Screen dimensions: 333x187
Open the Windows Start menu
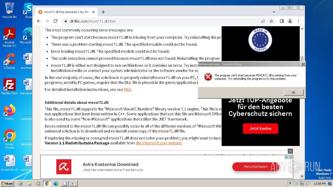(7, 183)
